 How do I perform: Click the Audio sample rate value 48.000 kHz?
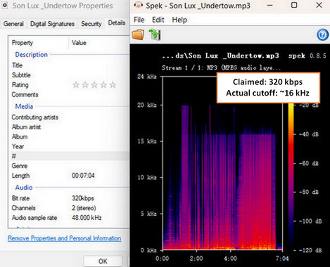click(87, 218)
